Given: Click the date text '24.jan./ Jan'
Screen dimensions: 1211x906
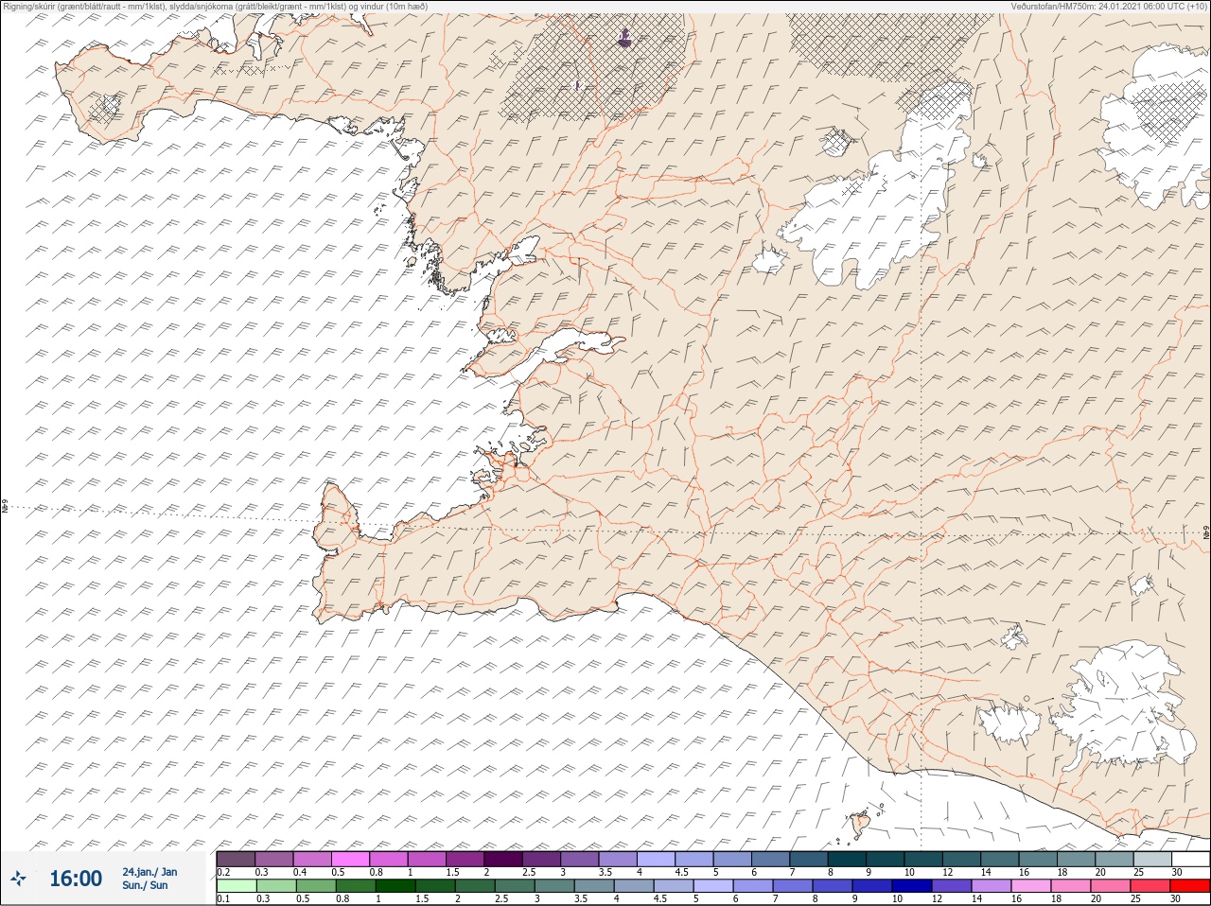Looking at the screenshot, I should coord(149,872).
